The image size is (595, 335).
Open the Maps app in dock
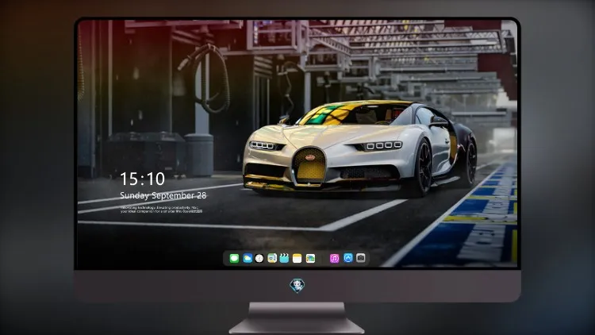tap(272, 258)
